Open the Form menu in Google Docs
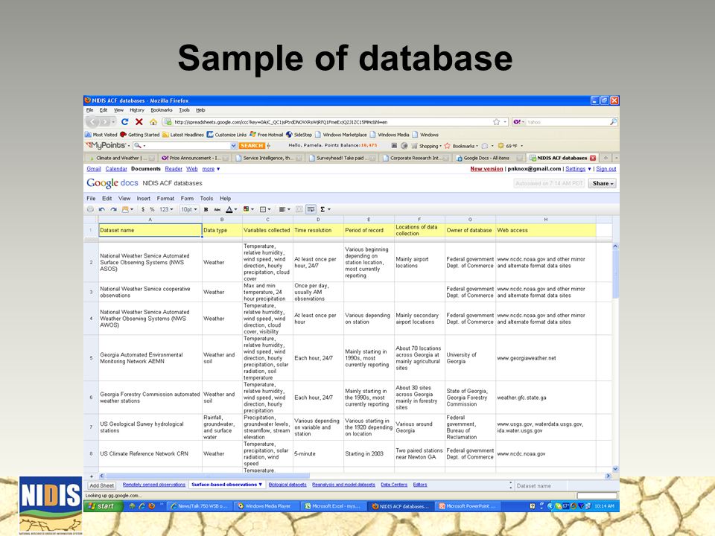This screenshot has height=536, width=715. [x=187, y=198]
